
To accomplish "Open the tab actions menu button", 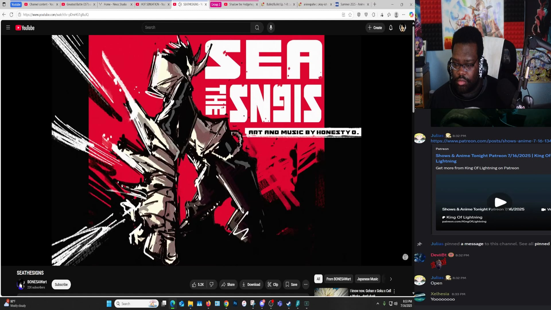I will [x=4, y=4].
